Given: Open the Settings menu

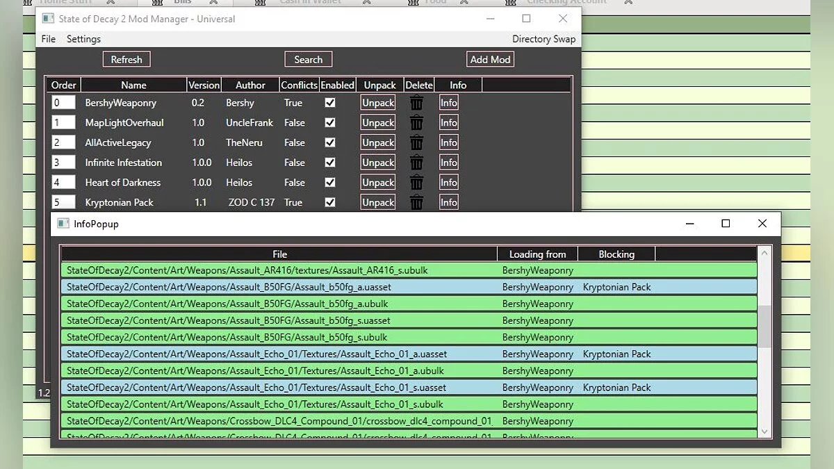Looking at the screenshot, I should [83, 39].
